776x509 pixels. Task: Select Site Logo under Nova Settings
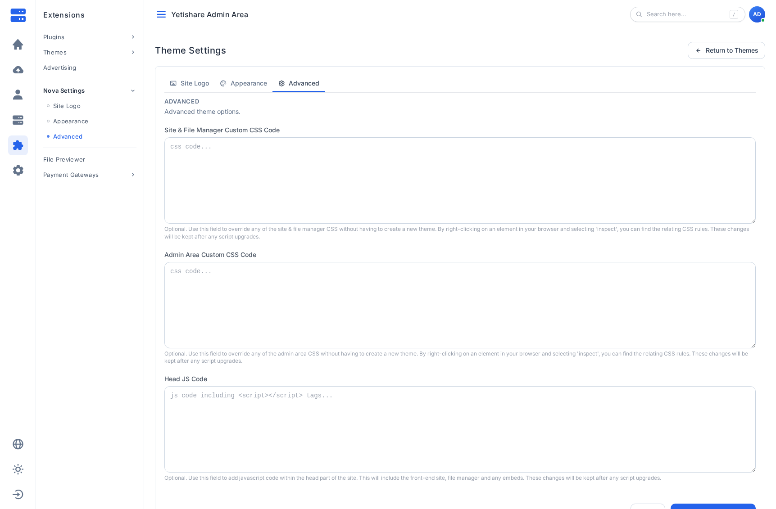pyautogui.click(x=67, y=106)
